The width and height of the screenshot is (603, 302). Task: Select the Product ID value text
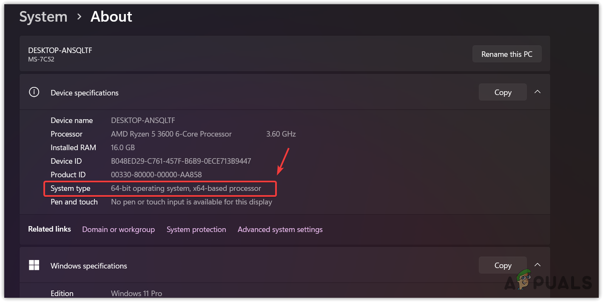point(156,175)
